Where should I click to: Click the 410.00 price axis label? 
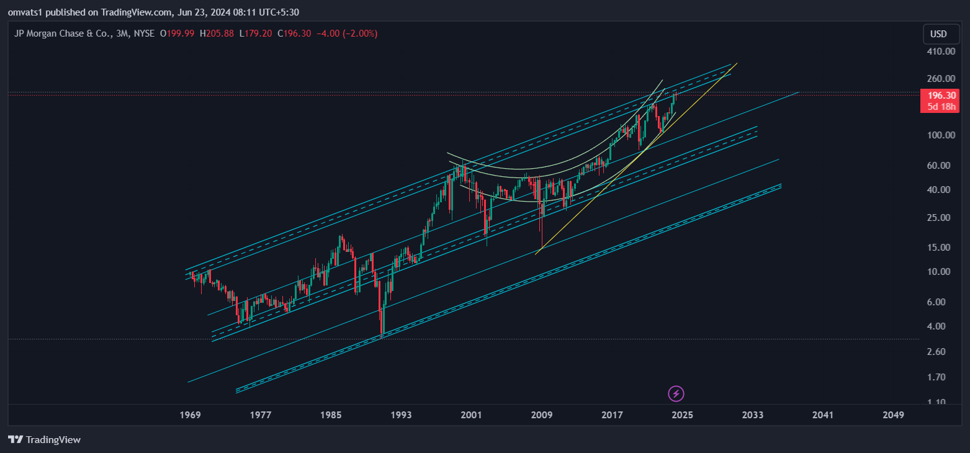click(941, 52)
